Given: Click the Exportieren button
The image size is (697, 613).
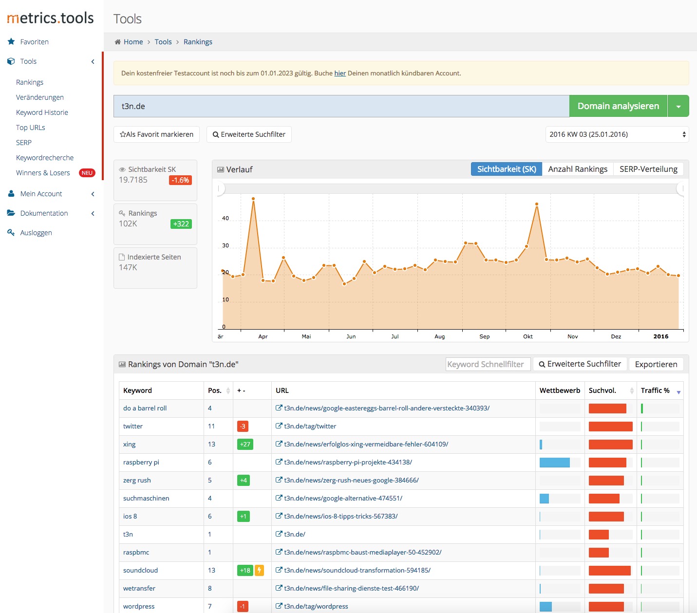Looking at the screenshot, I should tap(656, 364).
